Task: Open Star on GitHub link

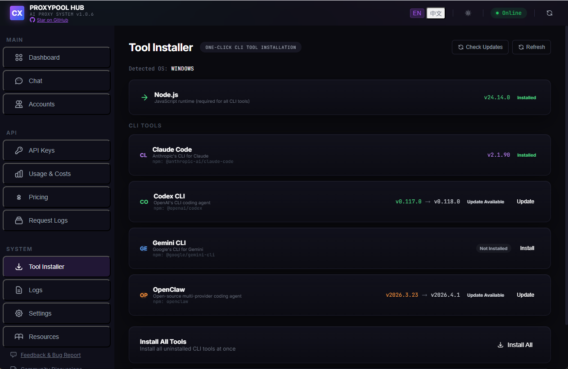Action: click(x=52, y=20)
